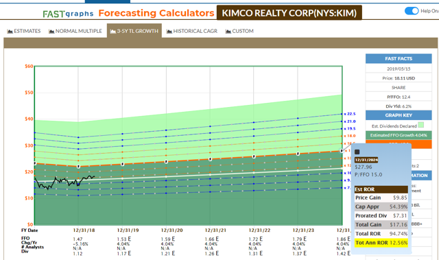Click the $60 y-axis label

point(29,67)
